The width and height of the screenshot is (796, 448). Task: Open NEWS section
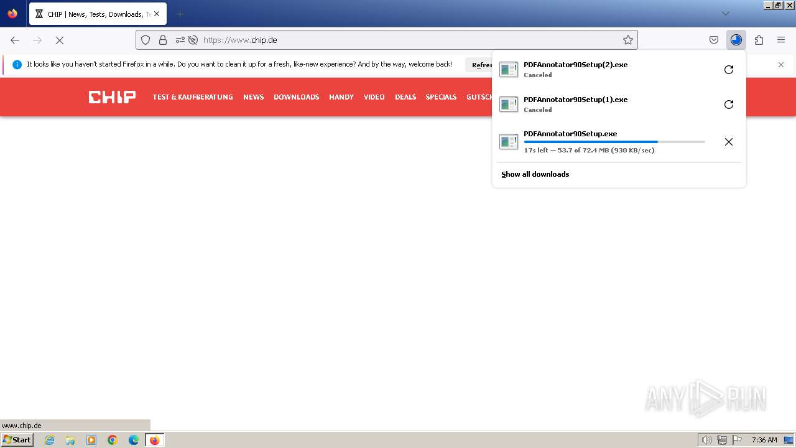click(x=253, y=97)
